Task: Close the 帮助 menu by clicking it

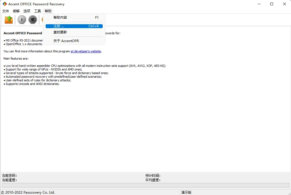Action: 48,11
